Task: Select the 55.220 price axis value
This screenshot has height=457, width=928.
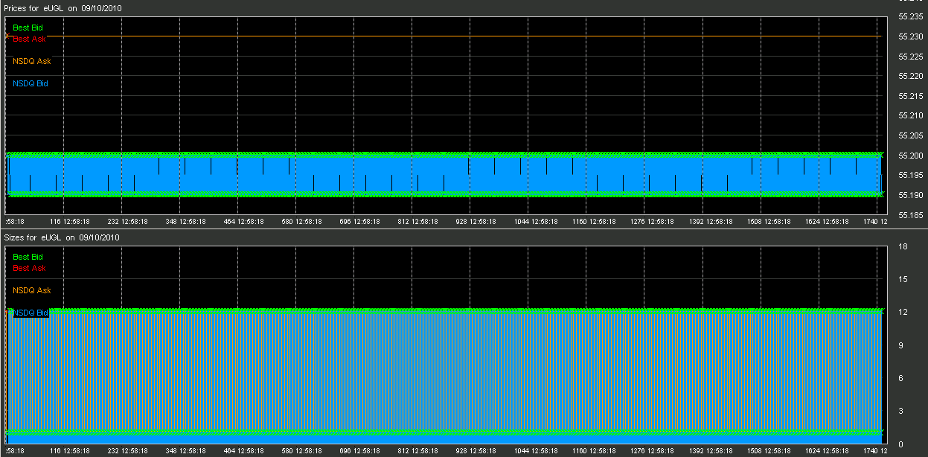Action: click(x=911, y=76)
